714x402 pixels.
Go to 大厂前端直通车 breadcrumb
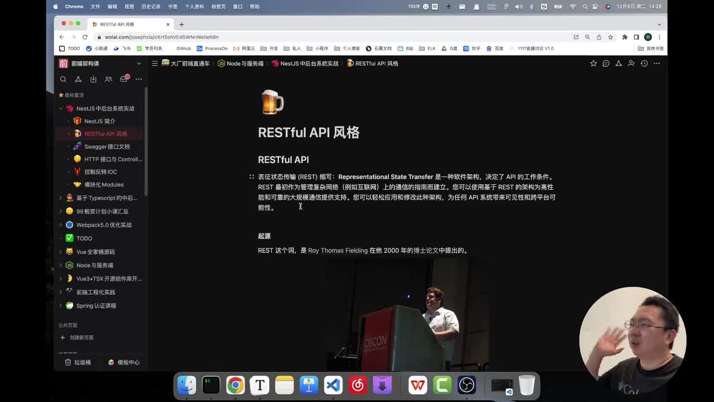tap(186, 64)
